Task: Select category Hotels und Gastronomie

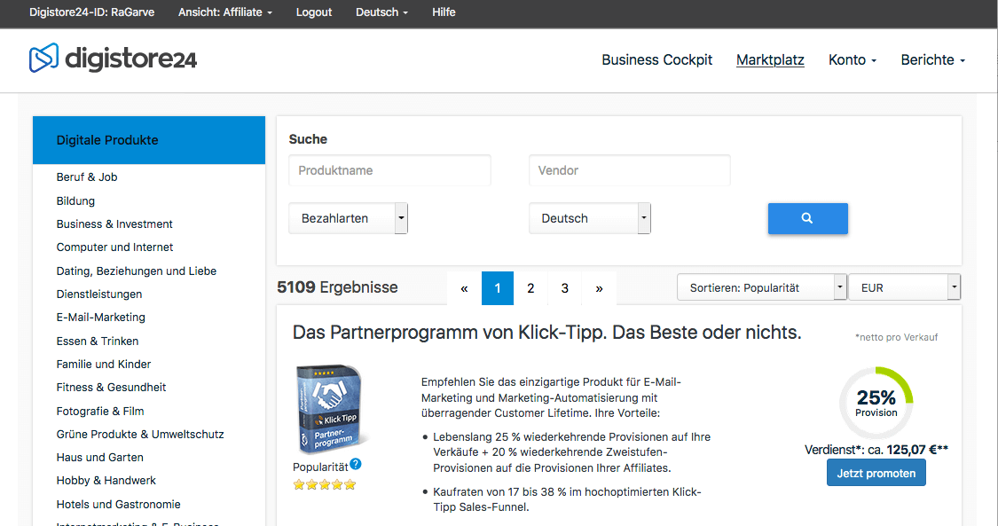Action: click(x=118, y=505)
